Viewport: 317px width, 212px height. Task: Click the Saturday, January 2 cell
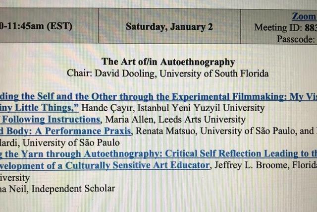pyautogui.click(x=169, y=26)
